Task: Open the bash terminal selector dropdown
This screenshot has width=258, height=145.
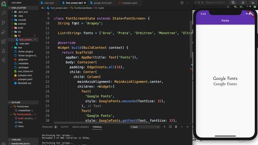Action: tap(145, 127)
